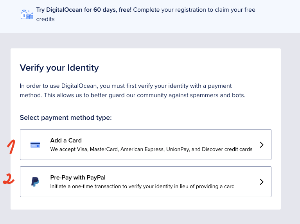Screen dimensions: 300x224
Task: Click the red handwritten number 1
Action: point(11,148)
